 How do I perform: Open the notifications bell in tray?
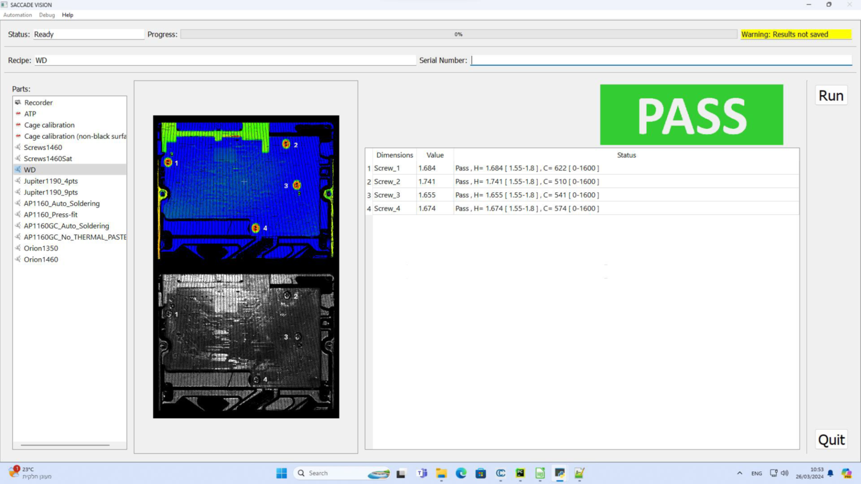(831, 473)
